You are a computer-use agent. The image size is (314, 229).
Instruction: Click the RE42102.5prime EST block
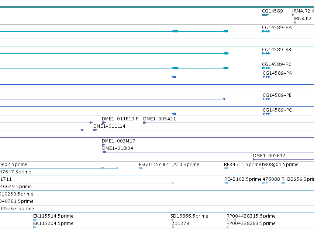(x=227, y=183)
